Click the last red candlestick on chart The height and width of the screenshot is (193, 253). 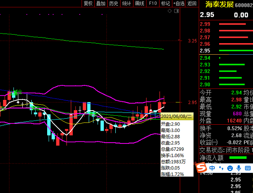click(164, 103)
